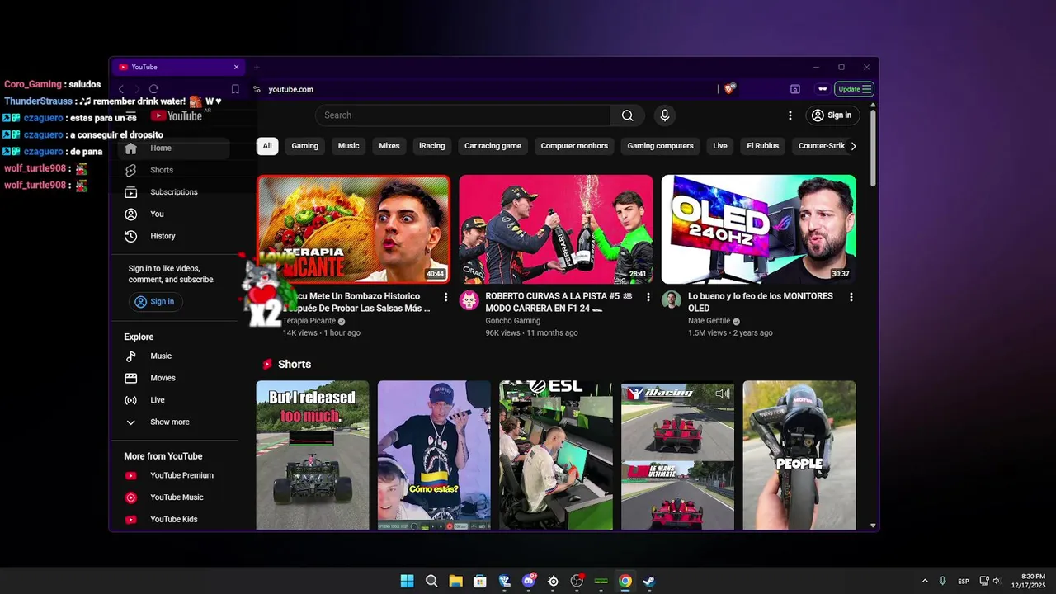Click the page vertical scrollbar
Viewport: 1056px width, 594px height.
(873, 147)
